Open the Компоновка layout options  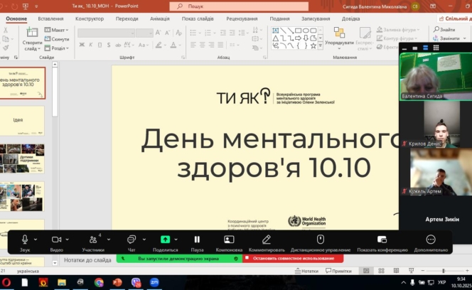229,240
